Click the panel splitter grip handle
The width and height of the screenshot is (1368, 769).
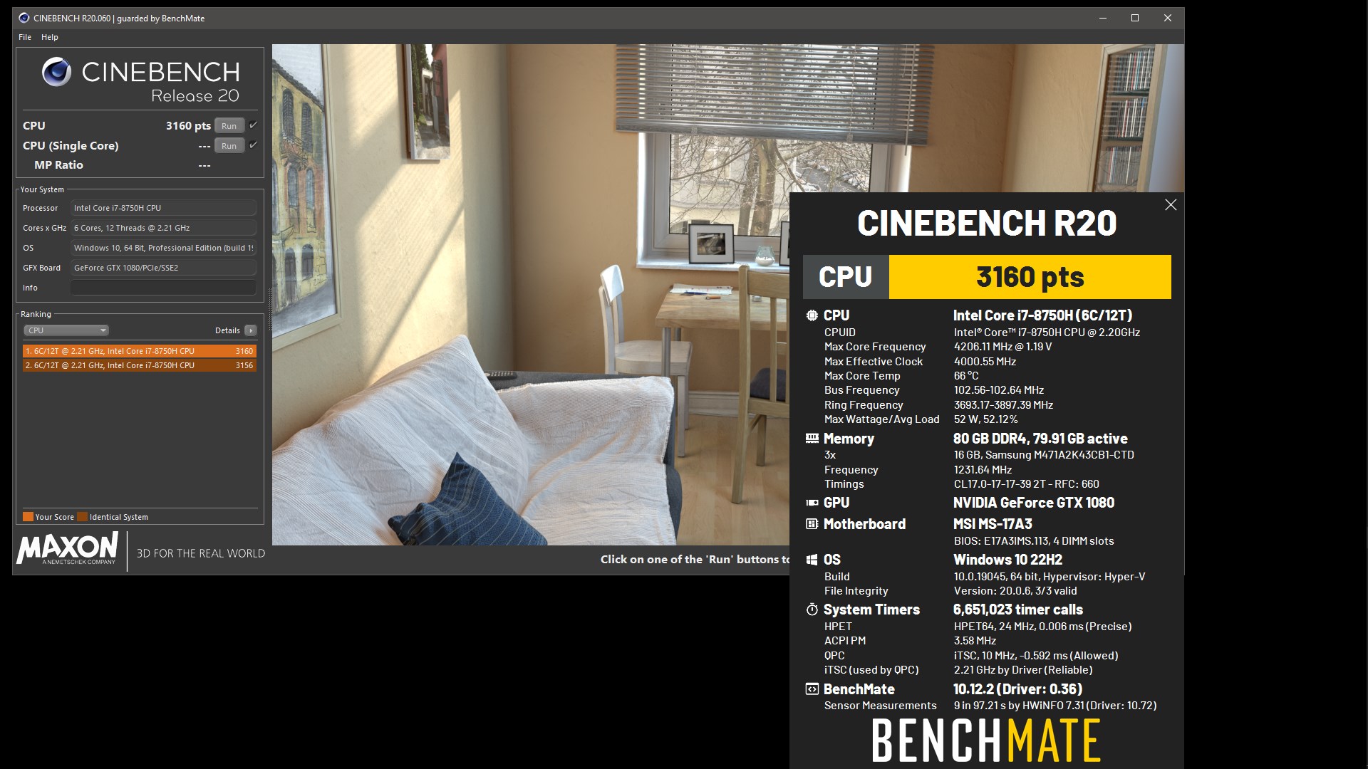(x=269, y=309)
